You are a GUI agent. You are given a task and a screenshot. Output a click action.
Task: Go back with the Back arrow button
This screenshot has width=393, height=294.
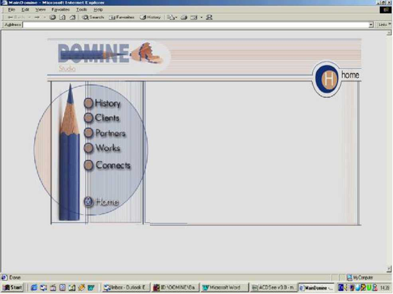coord(17,17)
